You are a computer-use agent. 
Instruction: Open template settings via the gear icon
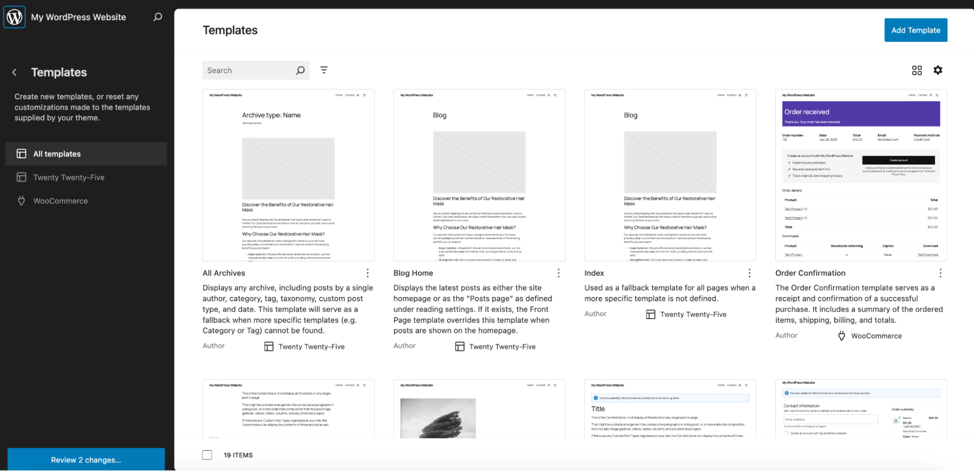(938, 70)
